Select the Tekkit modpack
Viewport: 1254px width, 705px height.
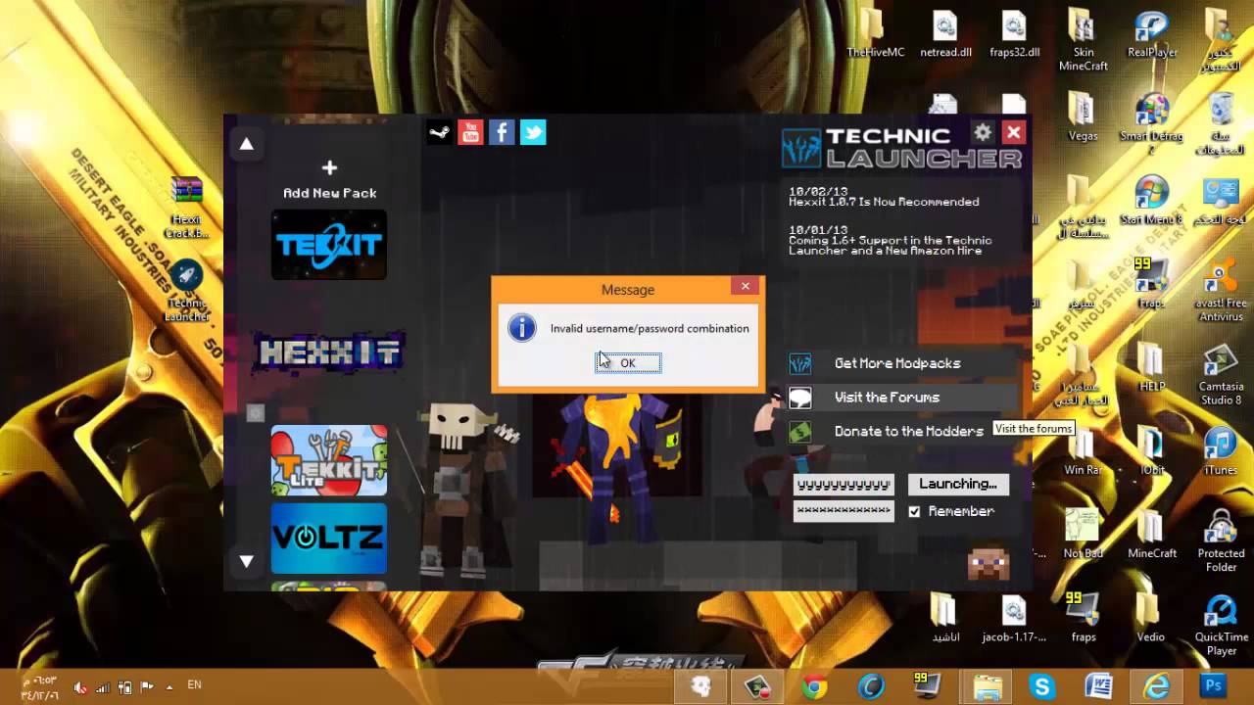329,245
